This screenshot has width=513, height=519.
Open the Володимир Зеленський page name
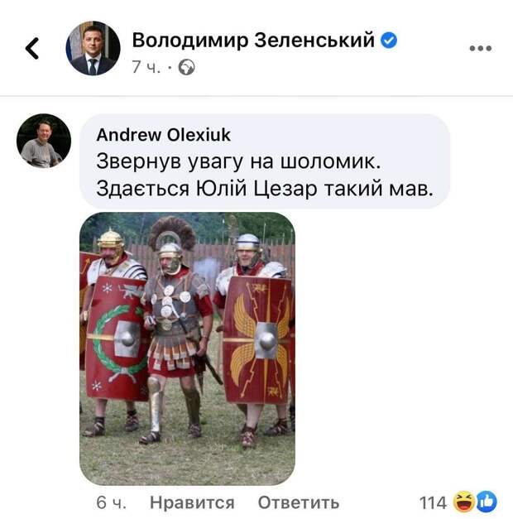pyautogui.click(x=253, y=40)
